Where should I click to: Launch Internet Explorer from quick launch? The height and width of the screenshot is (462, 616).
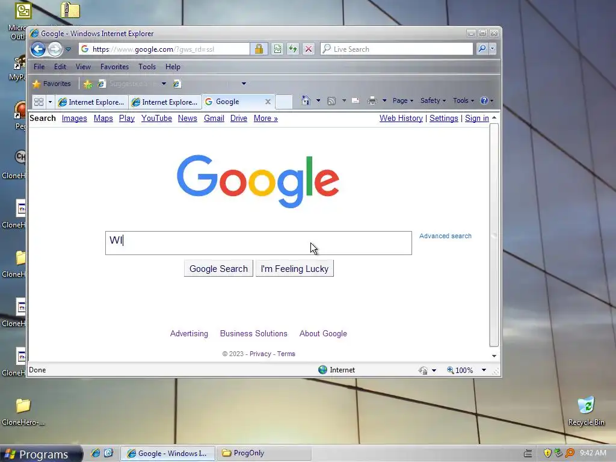point(96,453)
